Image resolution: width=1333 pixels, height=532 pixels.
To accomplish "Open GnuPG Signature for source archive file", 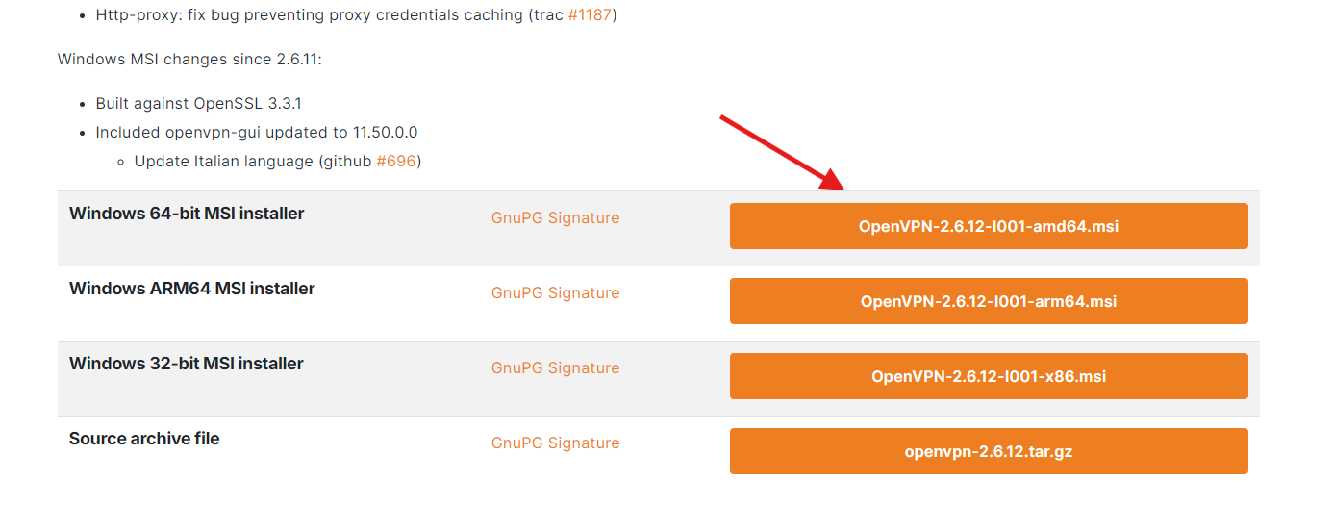I will pos(555,443).
